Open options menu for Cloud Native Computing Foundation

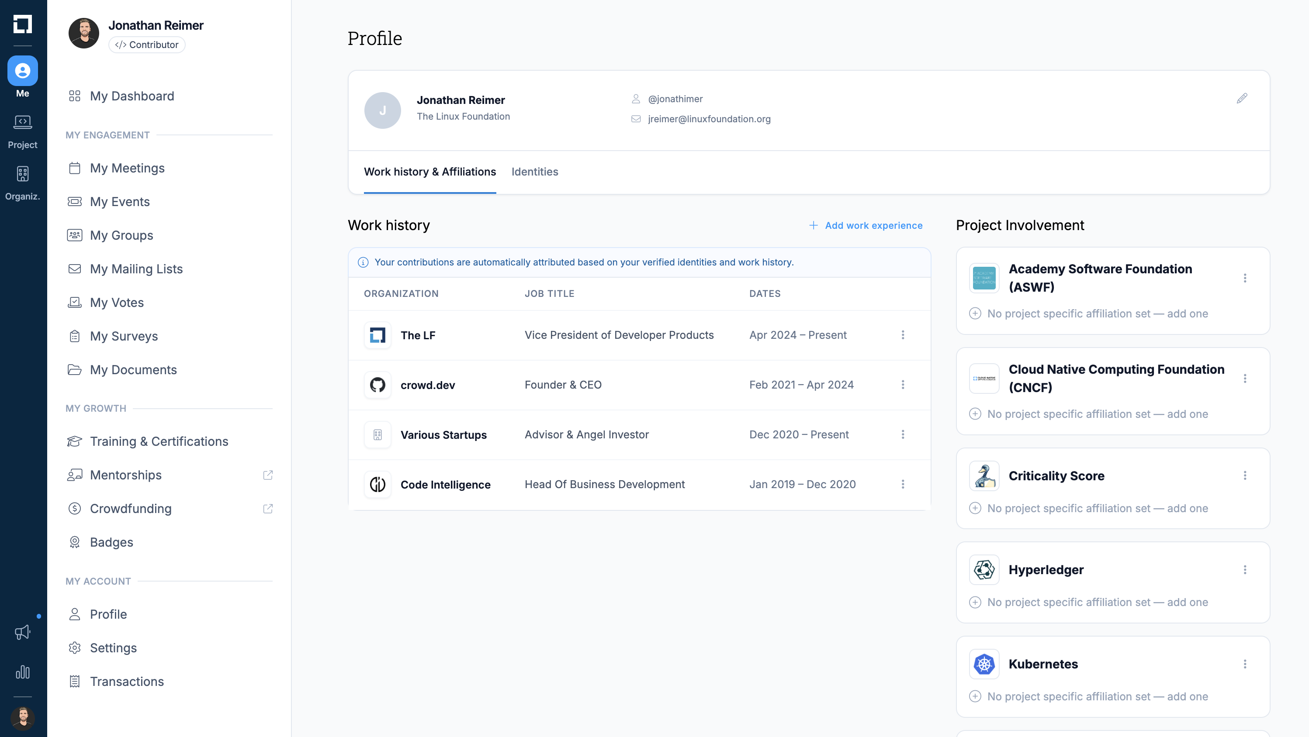pos(1244,379)
